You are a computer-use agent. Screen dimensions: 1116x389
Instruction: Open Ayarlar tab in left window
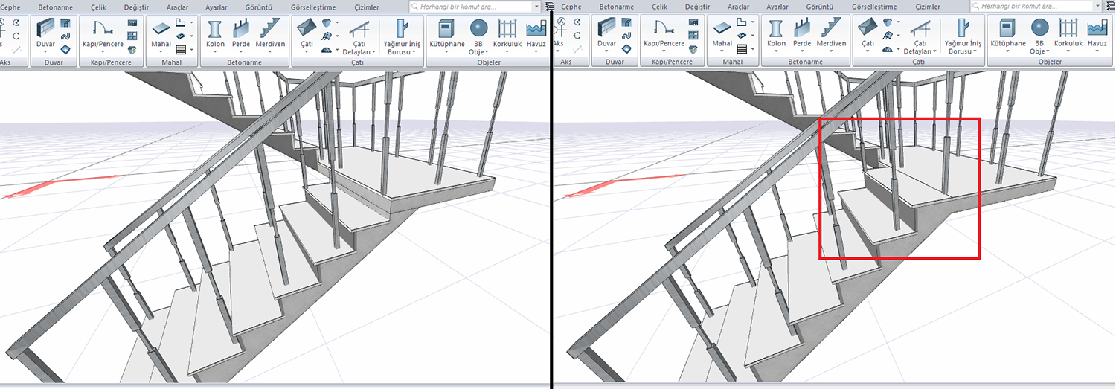217,7
